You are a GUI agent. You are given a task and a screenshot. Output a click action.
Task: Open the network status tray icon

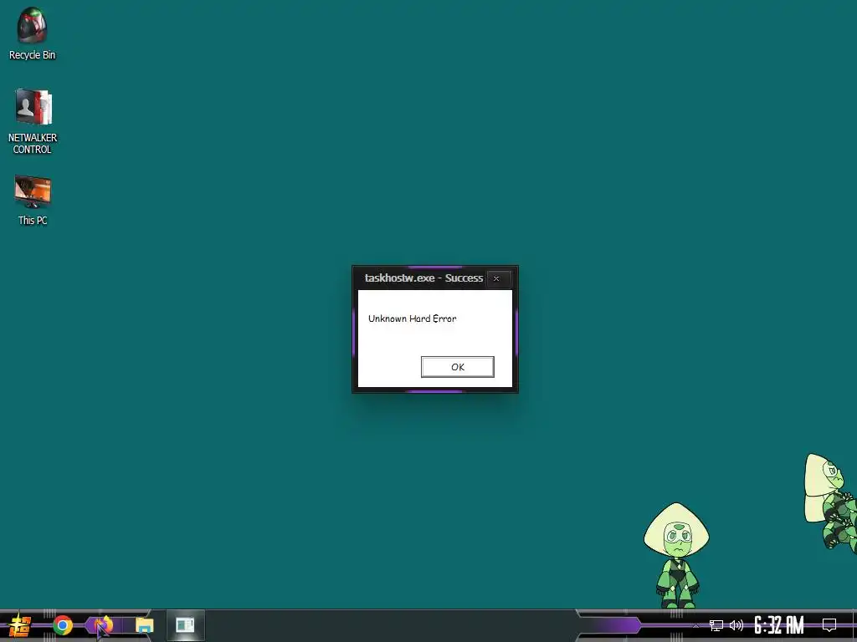(x=716, y=625)
